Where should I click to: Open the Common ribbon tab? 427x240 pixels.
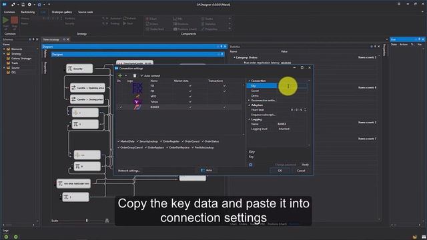click(9, 12)
